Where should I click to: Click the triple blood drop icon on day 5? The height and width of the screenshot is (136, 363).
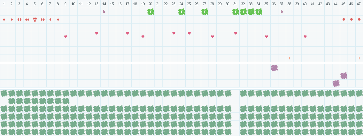point(35,19)
